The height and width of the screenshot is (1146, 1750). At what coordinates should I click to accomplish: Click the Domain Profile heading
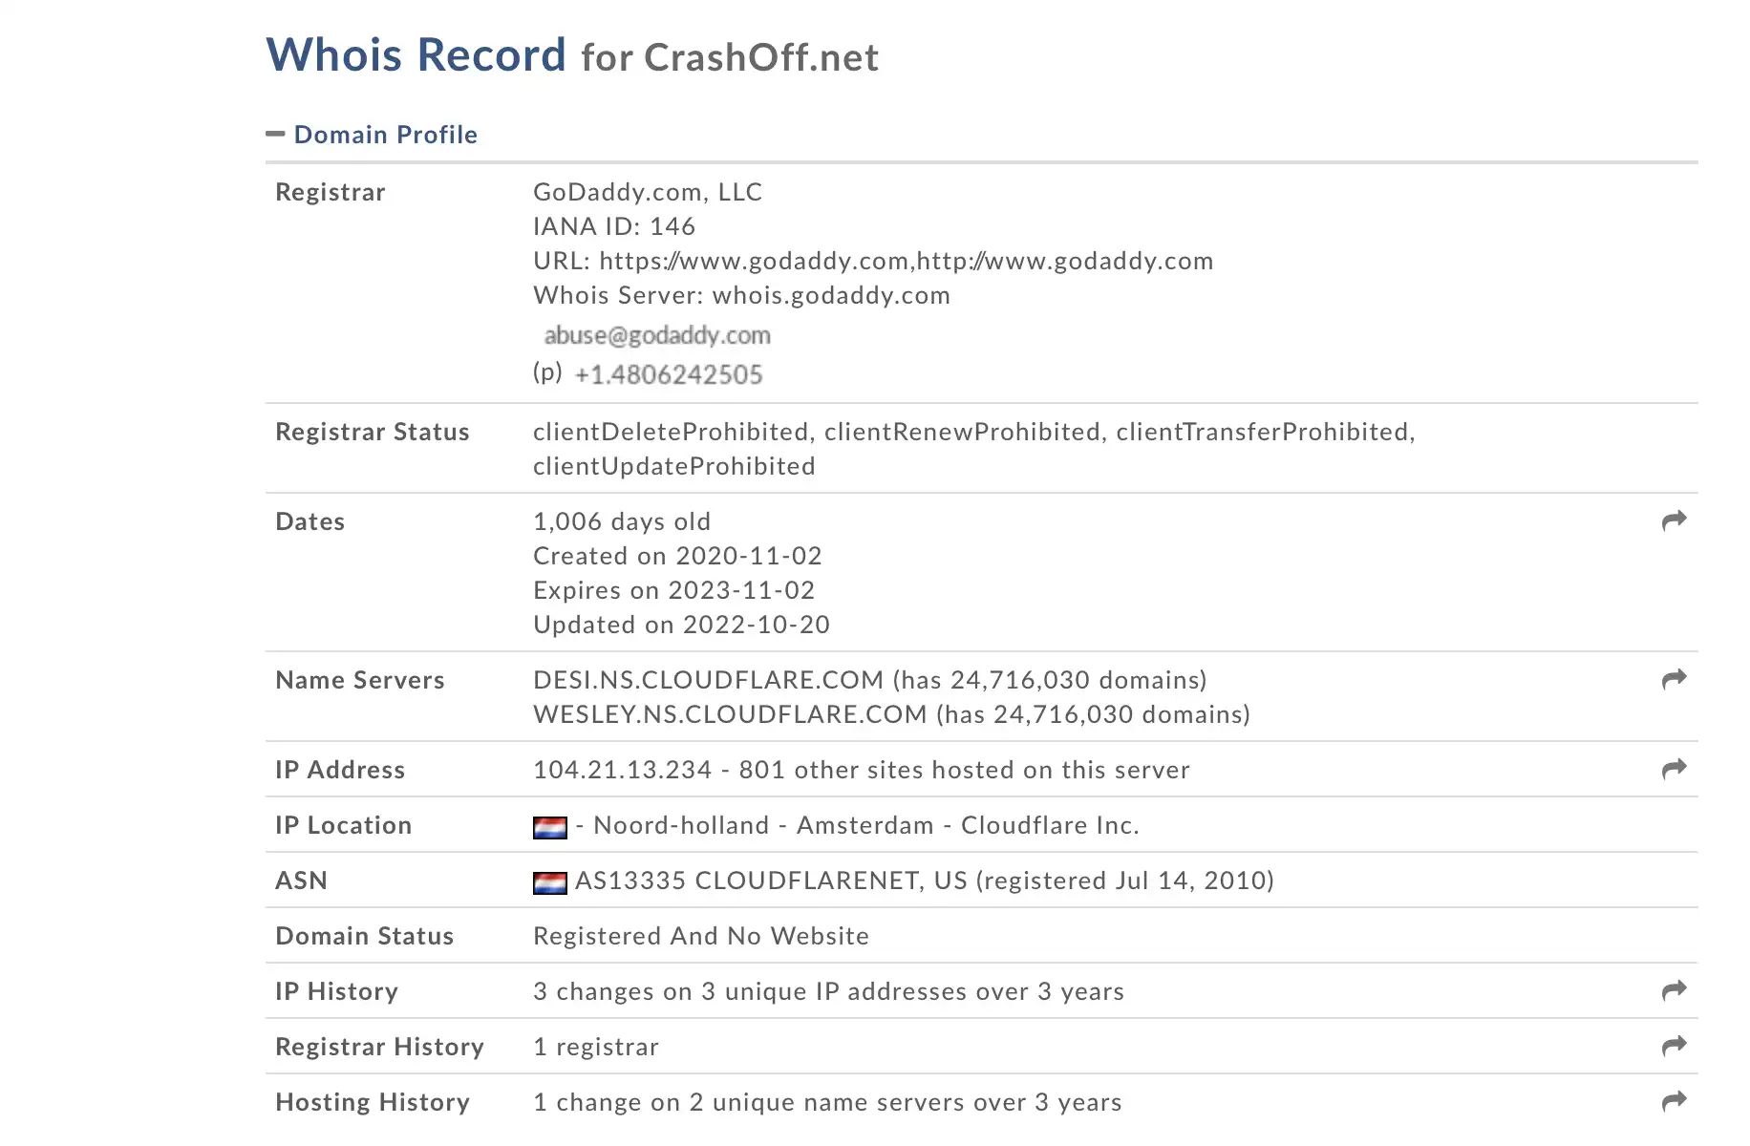(385, 135)
